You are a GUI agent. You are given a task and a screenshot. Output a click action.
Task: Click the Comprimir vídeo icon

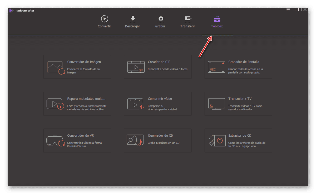pos(136,104)
